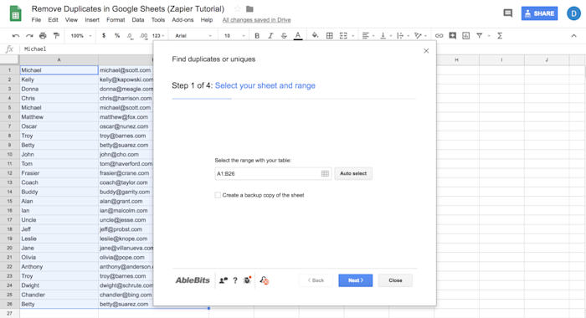Format as percent with % icon
The width and height of the screenshot is (586, 318).
click(117, 36)
